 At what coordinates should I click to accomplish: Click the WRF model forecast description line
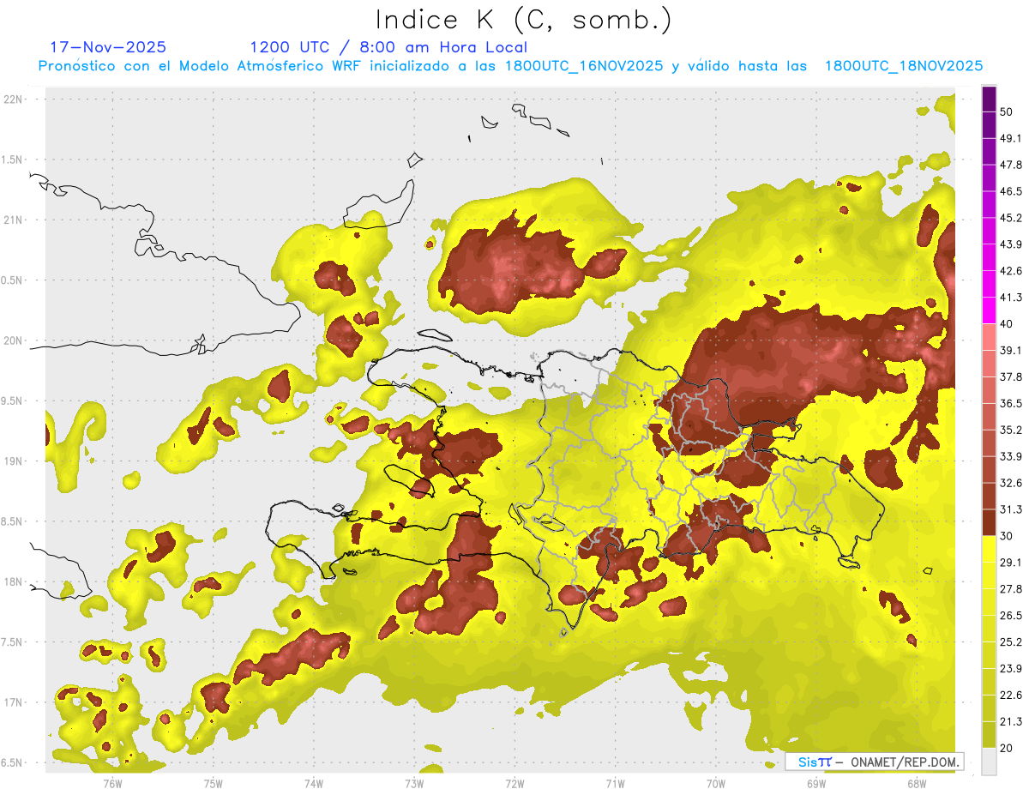[x=510, y=66]
